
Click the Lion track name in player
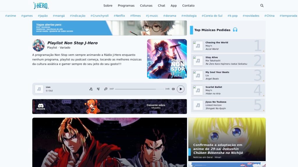(48, 87)
